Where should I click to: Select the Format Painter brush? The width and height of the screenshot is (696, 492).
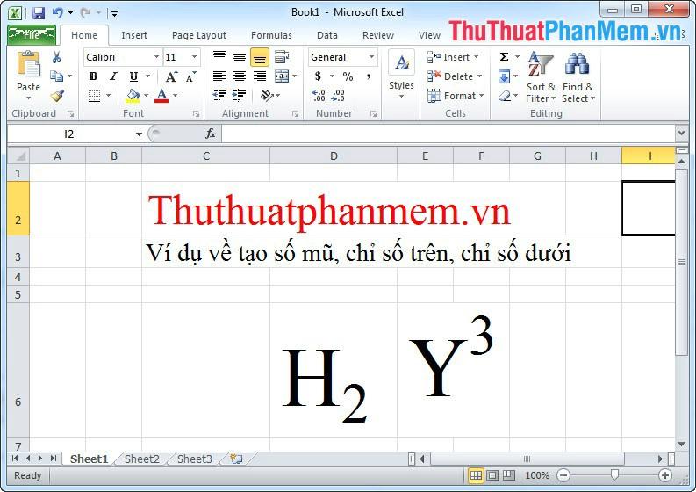point(57,96)
